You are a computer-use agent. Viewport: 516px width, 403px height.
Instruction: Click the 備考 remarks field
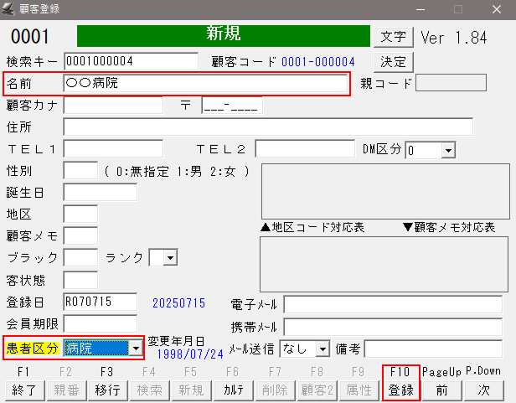(433, 349)
